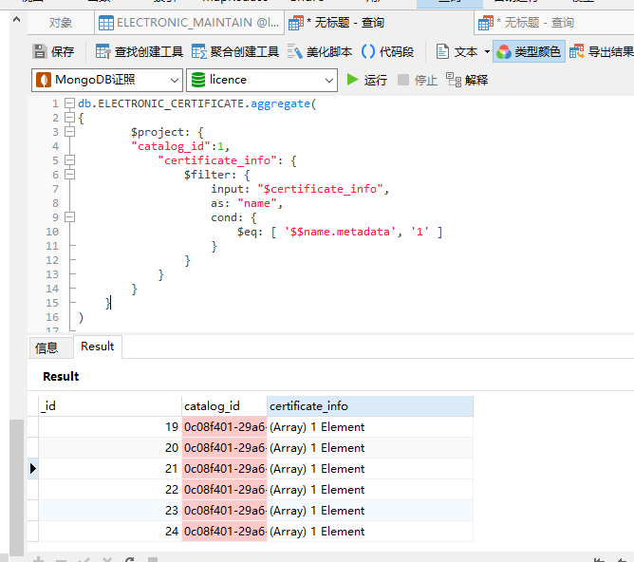Select the catalog_id cell in row 22
This screenshot has width=634, height=562.
(224, 490)
